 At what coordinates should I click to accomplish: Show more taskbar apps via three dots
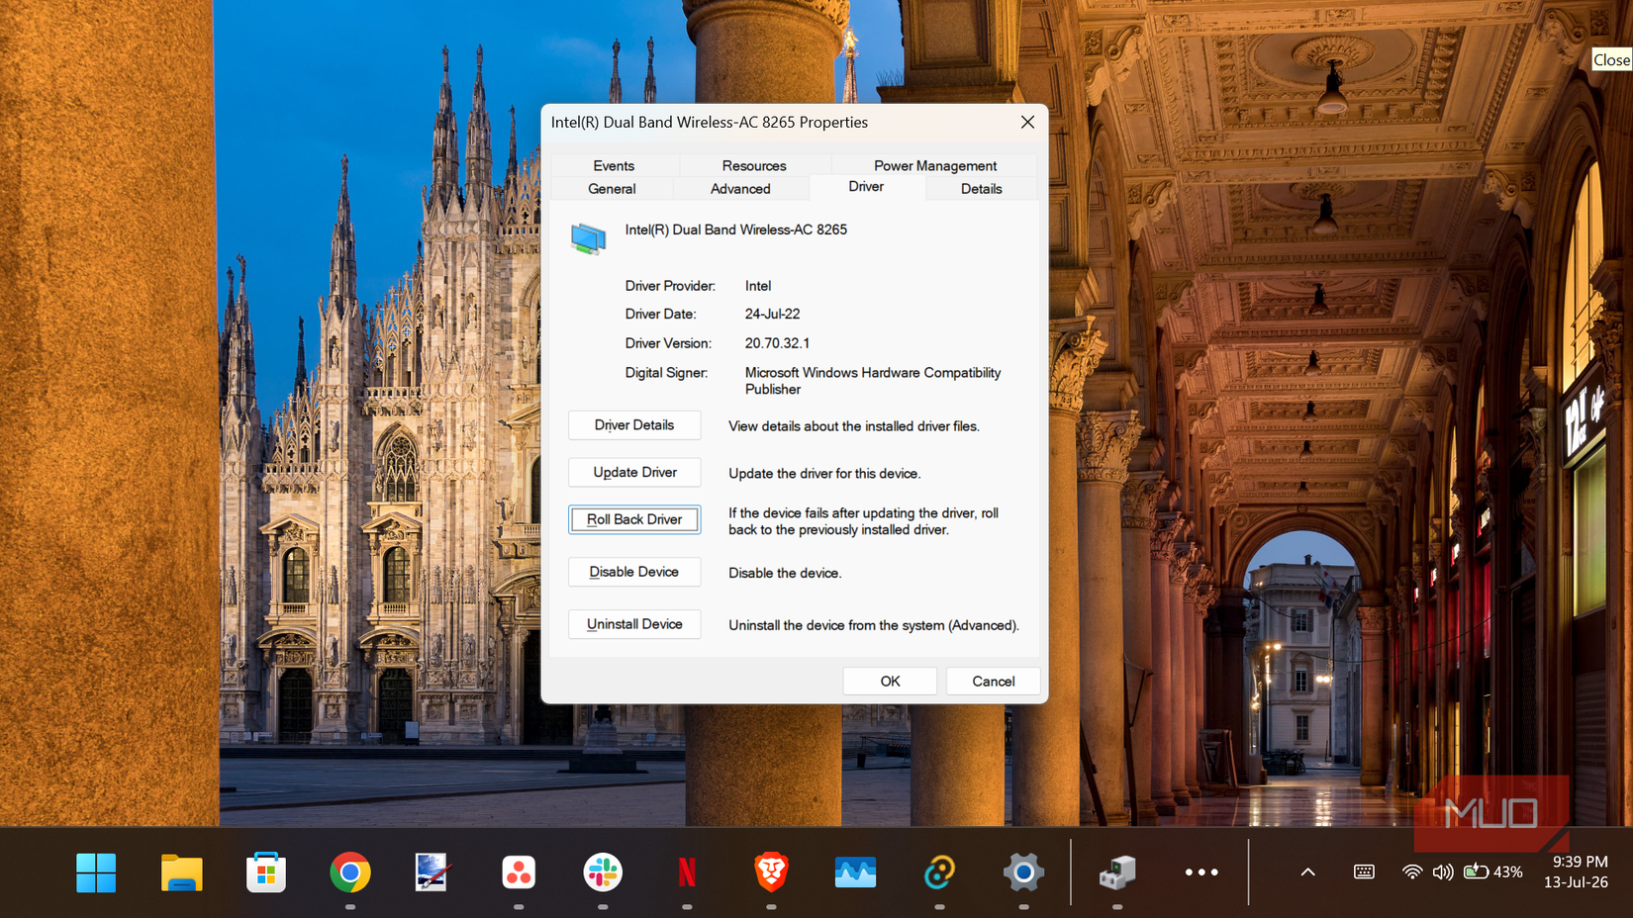pyautogui.click(x=1201, y=872)
